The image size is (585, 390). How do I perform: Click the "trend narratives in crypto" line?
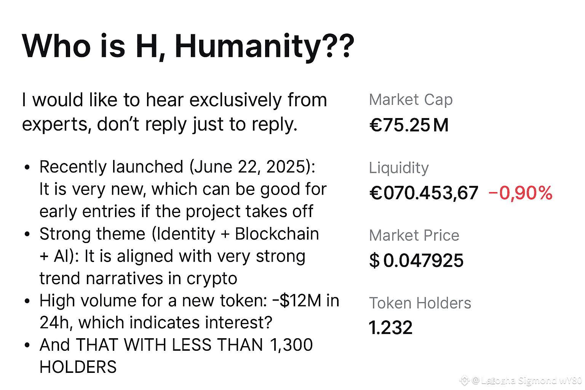pyautogui.click(x=138, y=279)
